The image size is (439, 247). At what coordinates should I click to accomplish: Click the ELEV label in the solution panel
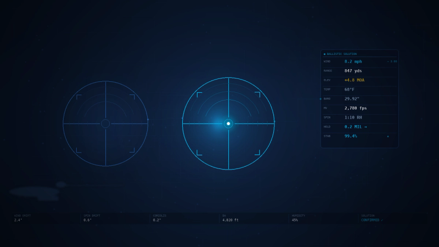(x=327, y=80)
